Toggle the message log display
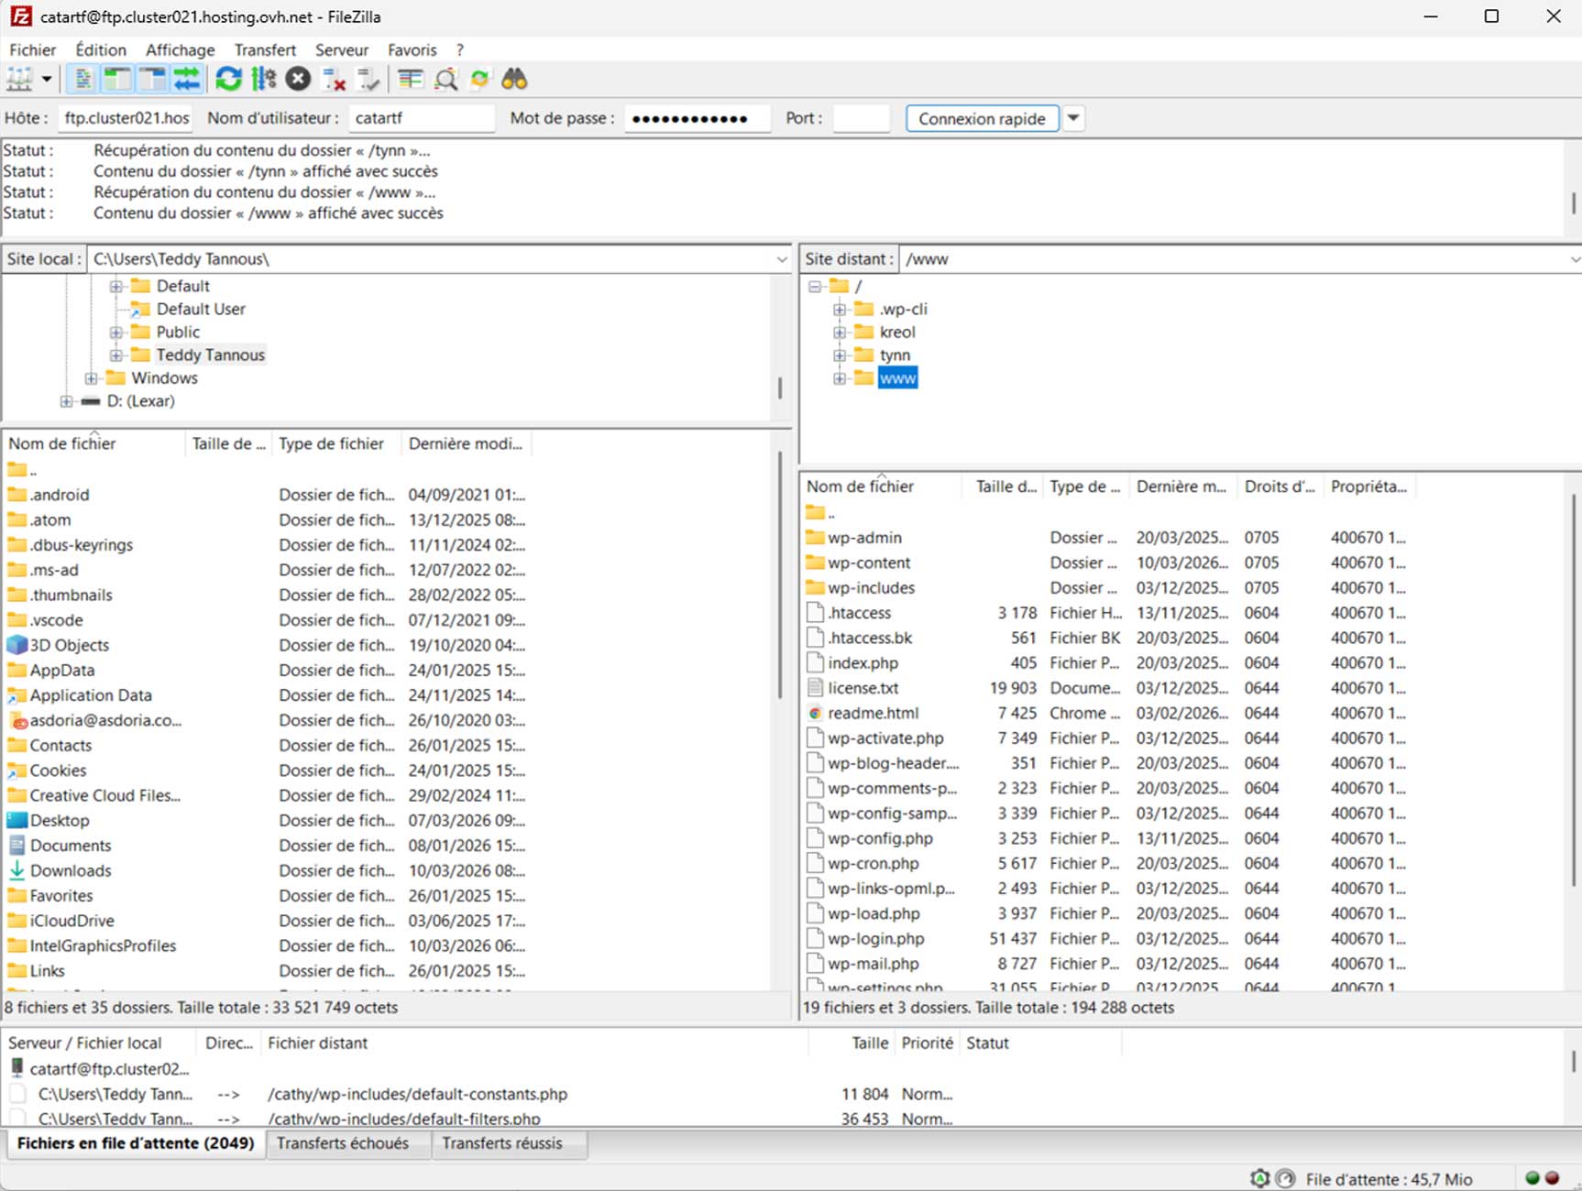This screenshot has width=1582, height=1191. point(82,80)
